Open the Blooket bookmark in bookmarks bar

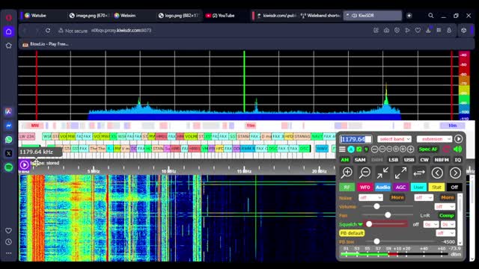click(x=45, y=44)
